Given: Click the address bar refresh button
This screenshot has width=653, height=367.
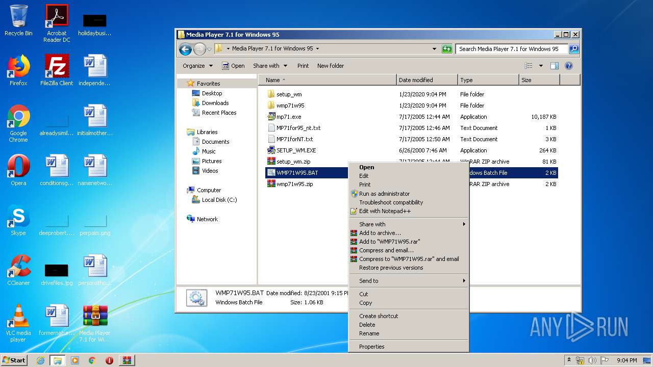Looking at the screenshot, I should click(447, 49).
